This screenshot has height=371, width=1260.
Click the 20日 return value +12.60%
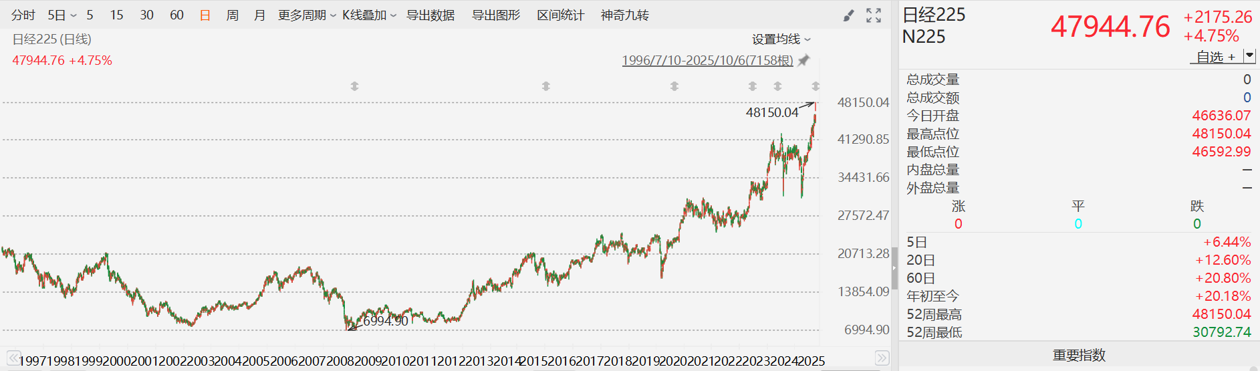[x=1223, y=260]
